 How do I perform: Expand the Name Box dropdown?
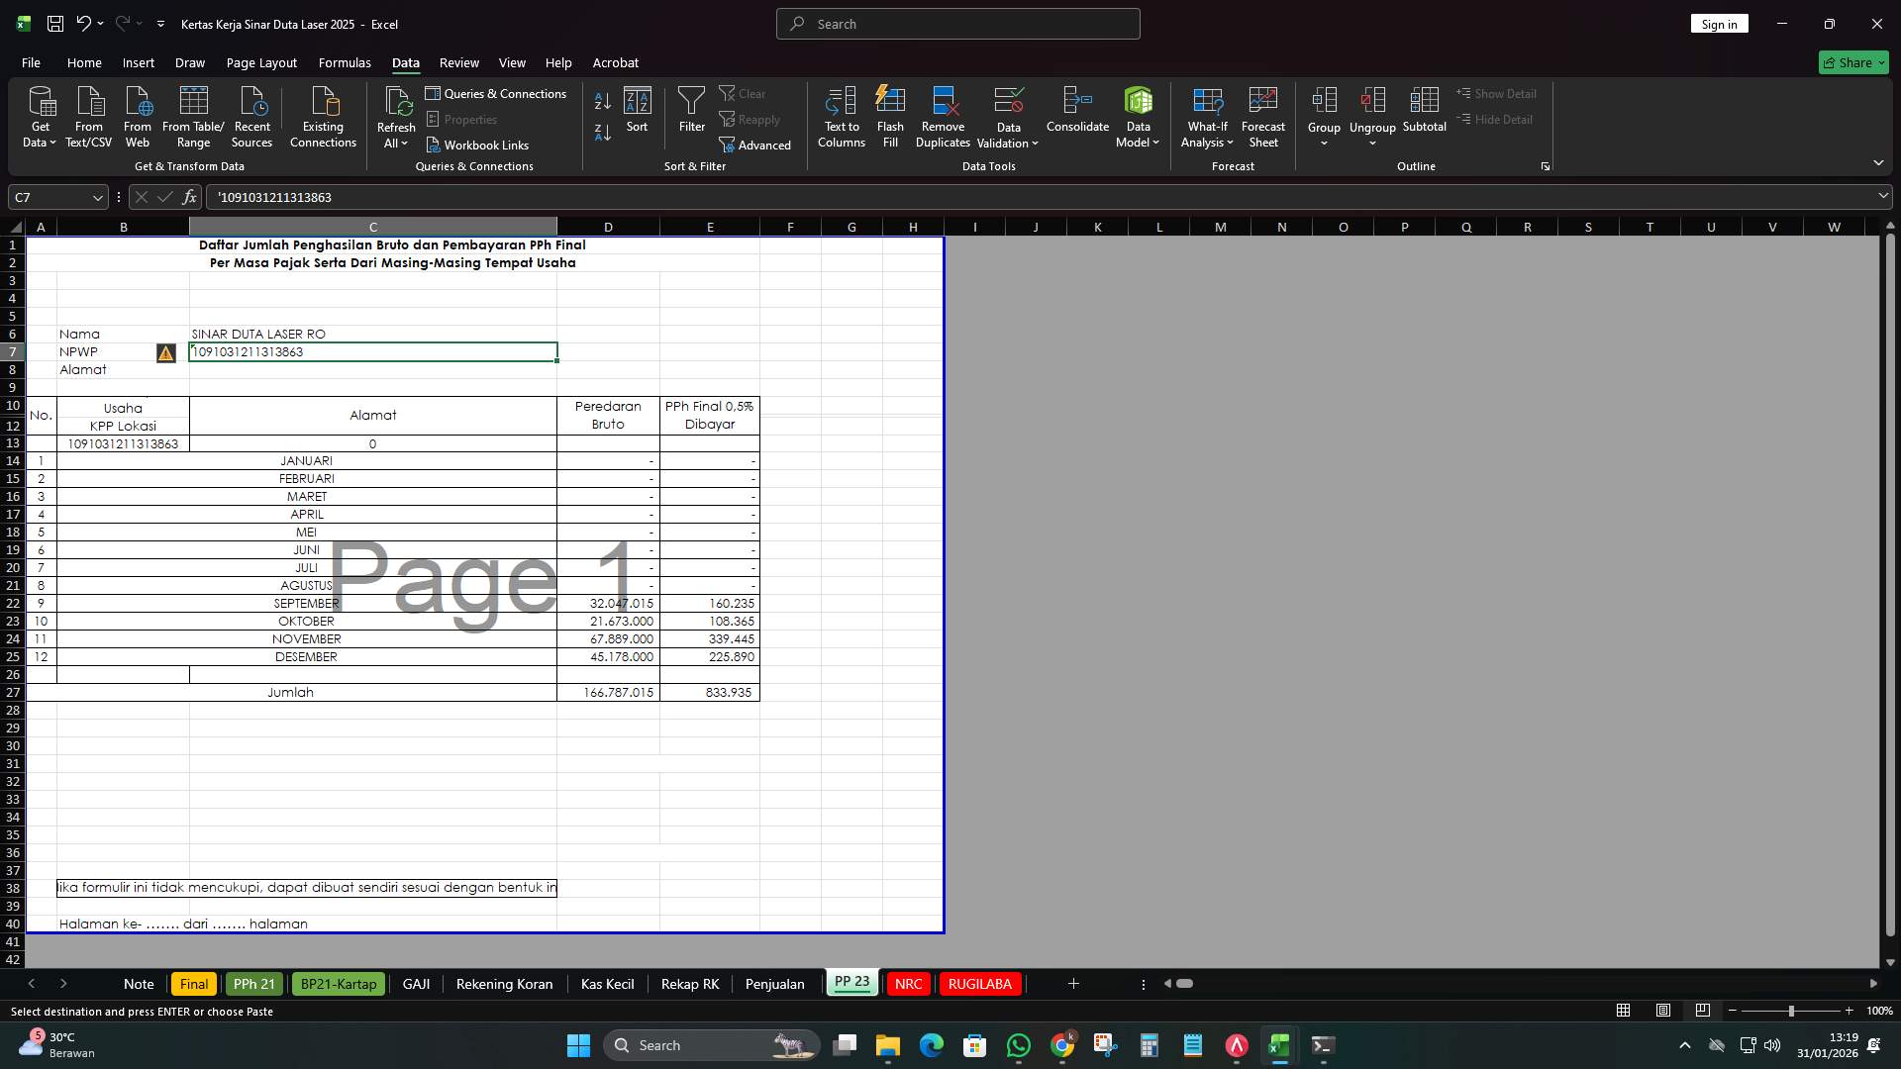tap(98, 197)
